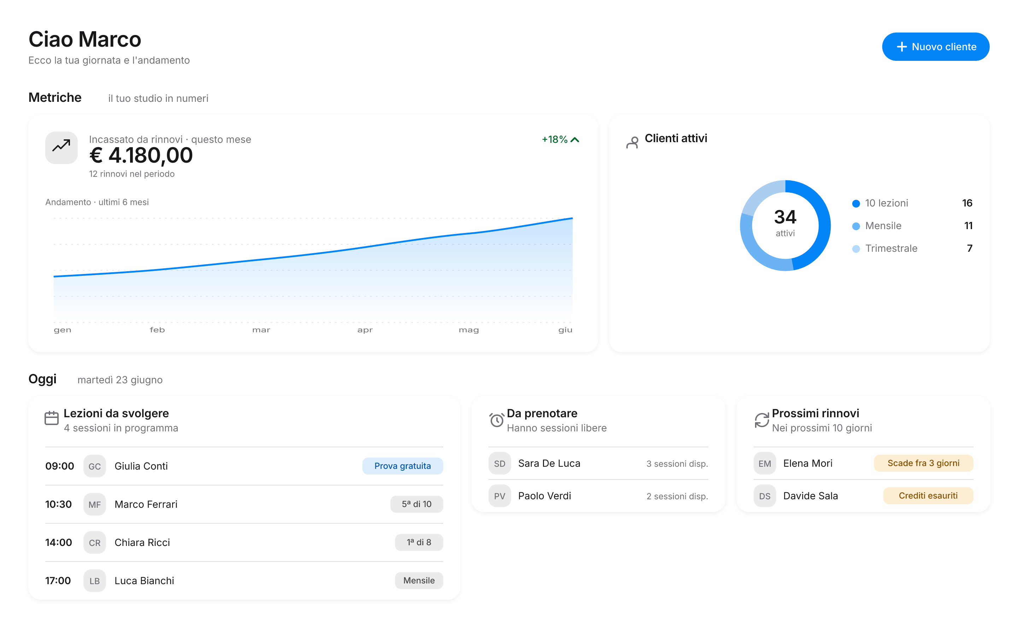
Task: Click the Mensile legend color dot
Action: coord(856,226)
